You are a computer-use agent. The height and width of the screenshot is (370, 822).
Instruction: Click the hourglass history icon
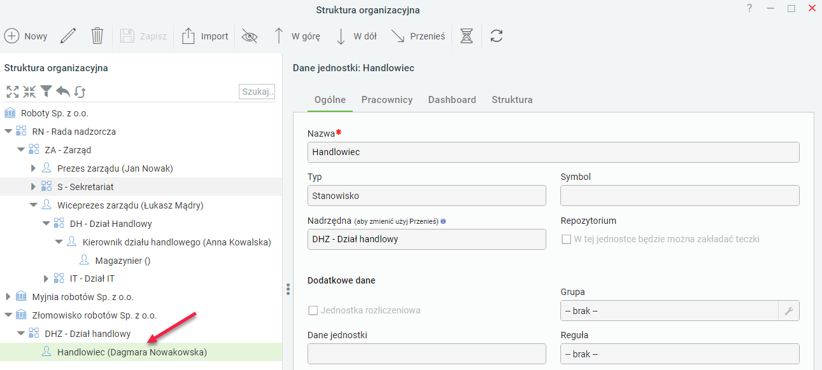click(x=467, y=36)
